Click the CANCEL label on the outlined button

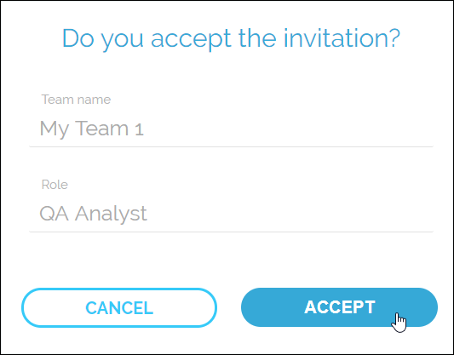click(x=119, y=308)
